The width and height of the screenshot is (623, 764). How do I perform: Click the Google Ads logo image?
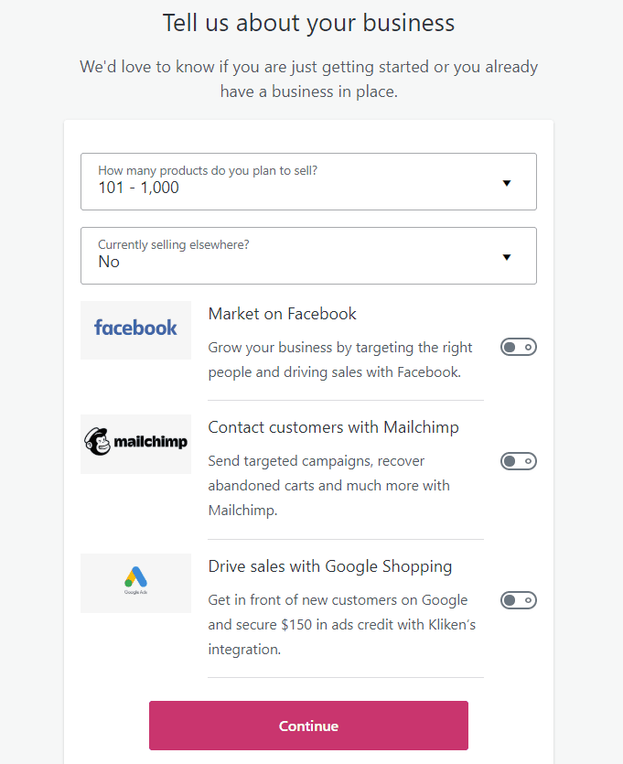(135, 583)
